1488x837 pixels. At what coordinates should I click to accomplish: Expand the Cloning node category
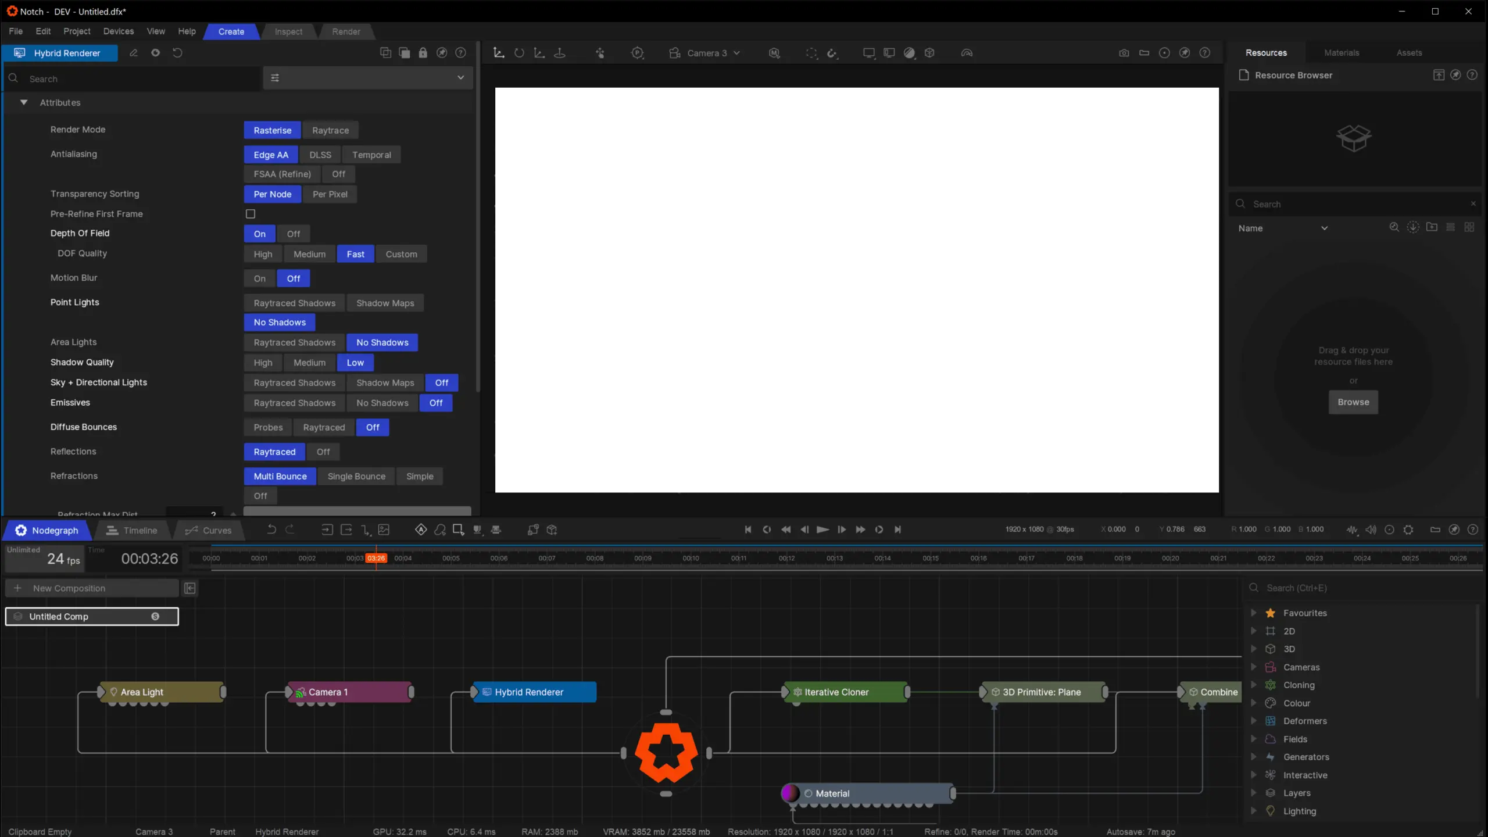(1254, 685)
